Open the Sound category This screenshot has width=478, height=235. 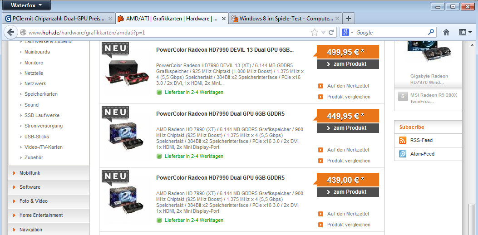pos(31,105)
